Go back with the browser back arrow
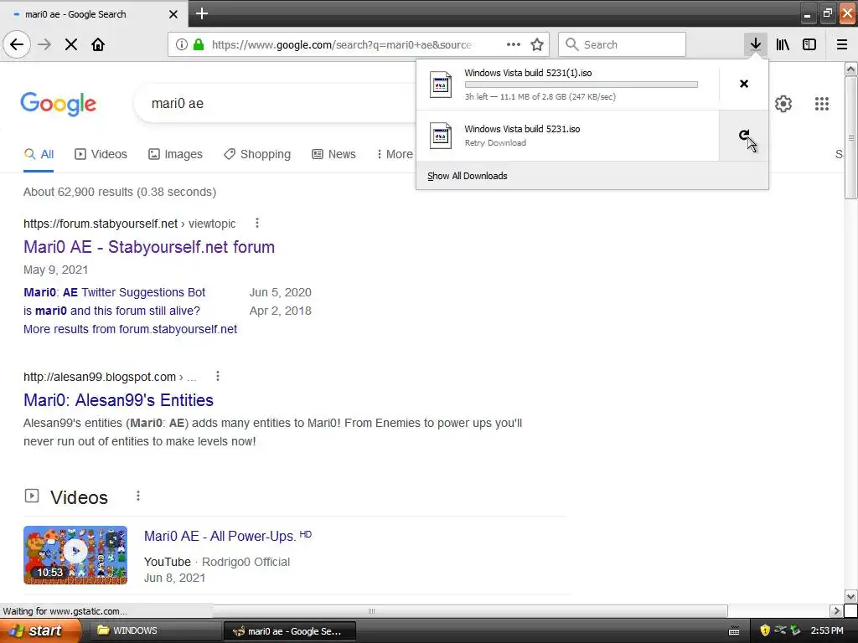The height and width of the screenshot is (643, 858). (17, 44)
